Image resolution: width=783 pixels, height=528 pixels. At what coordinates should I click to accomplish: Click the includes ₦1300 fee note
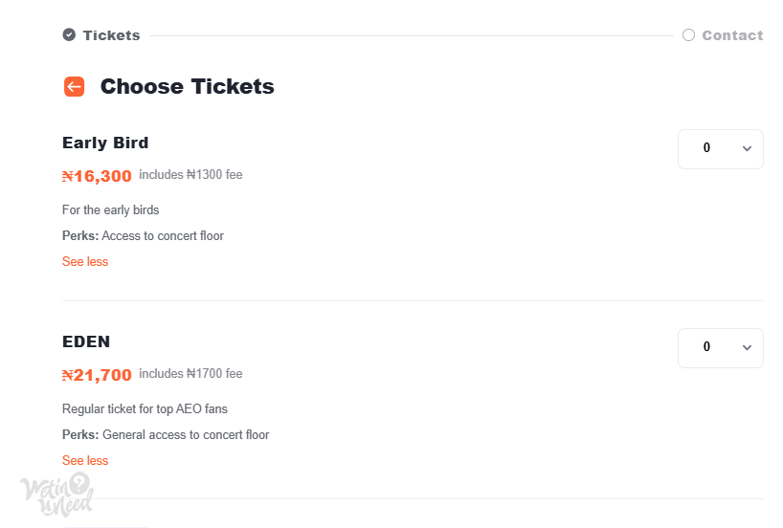point(190,175)
